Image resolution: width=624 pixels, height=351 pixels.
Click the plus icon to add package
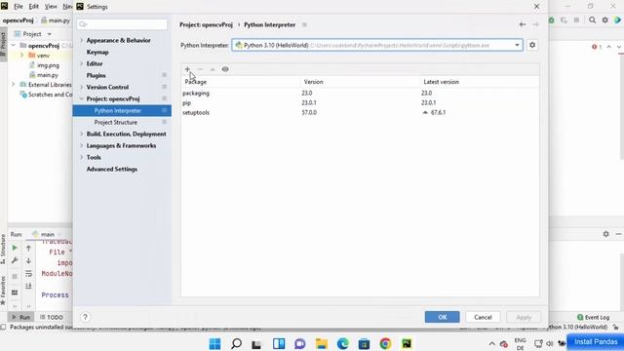coord(187,69)
